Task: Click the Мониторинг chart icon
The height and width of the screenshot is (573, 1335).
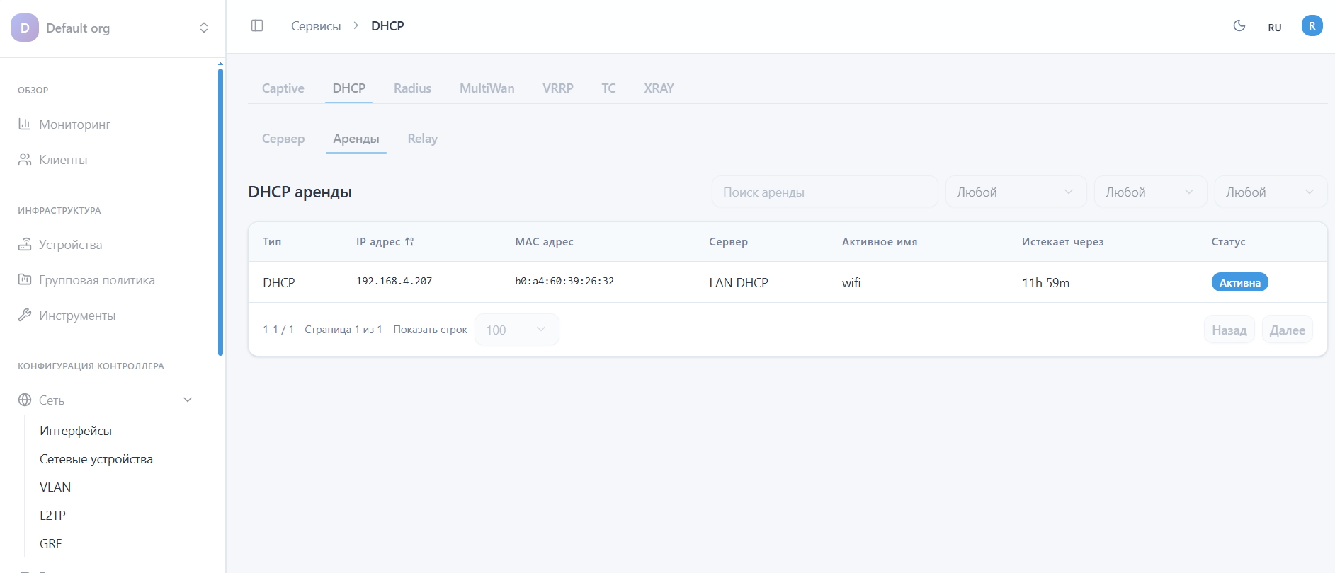Action: (25, 124)
